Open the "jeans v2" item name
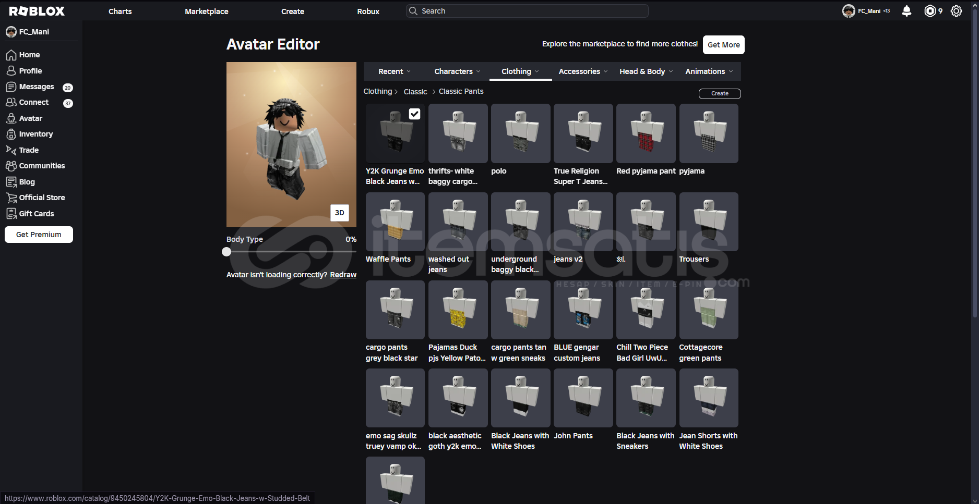 pos(568,259)
